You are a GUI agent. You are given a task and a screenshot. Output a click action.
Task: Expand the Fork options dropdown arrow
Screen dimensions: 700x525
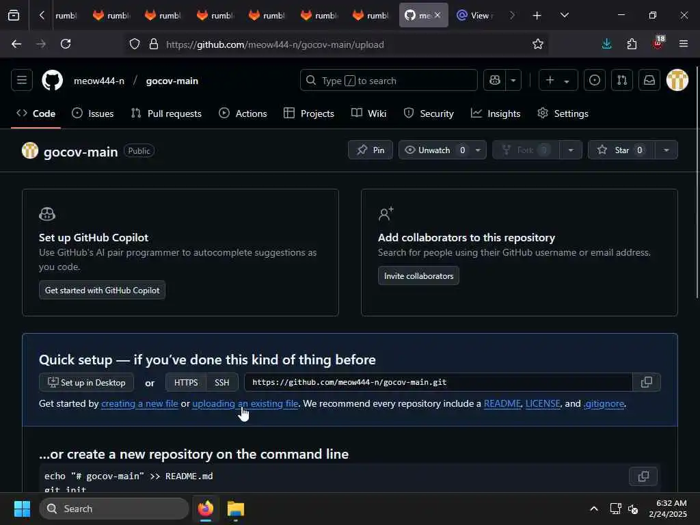[571, 150]
